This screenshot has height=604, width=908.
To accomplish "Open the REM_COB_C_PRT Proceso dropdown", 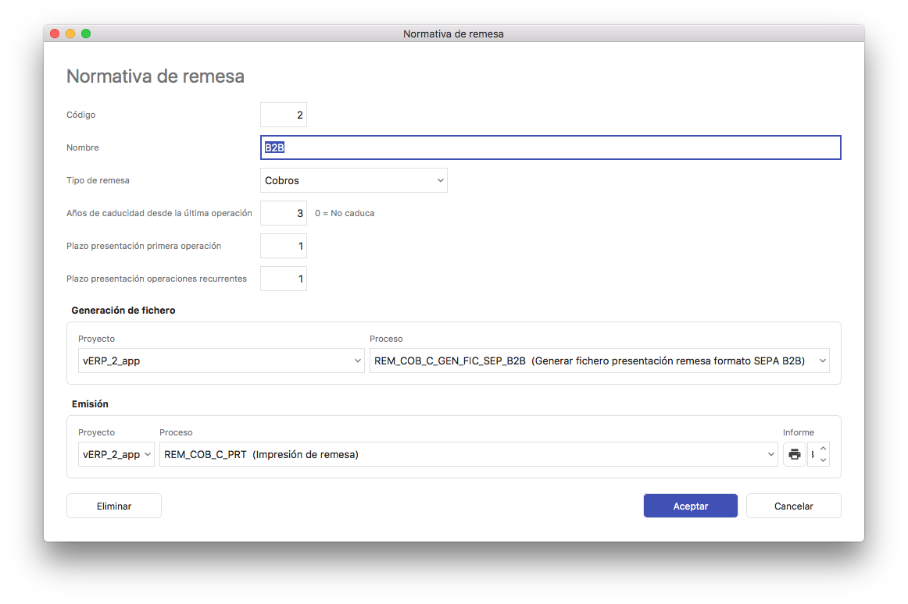I will [x=468, y=454].
